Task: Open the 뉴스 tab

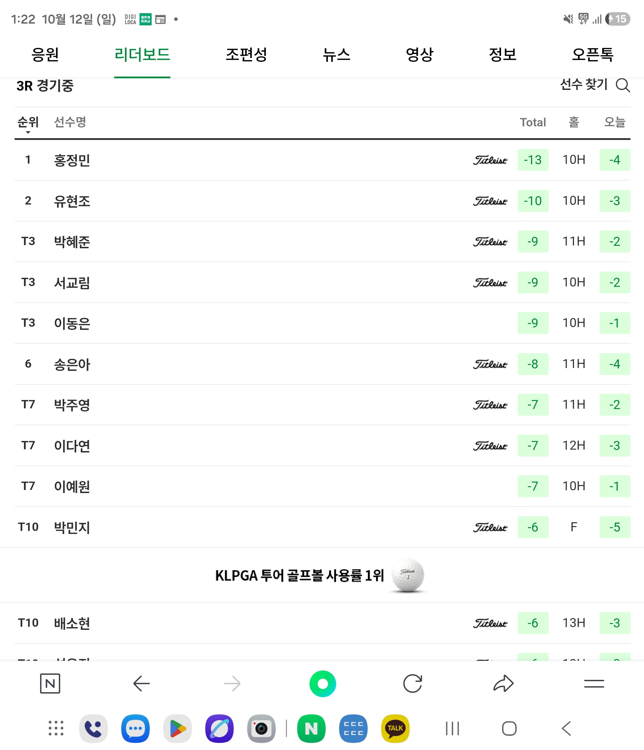Action: pyautogui.click(x=337, y=55)
